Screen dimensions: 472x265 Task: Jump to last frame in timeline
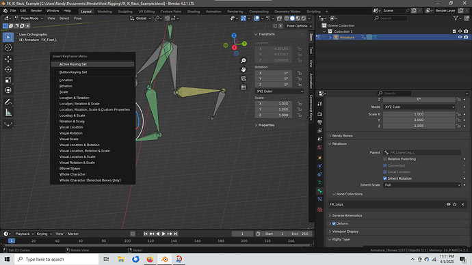click(176, 234)
